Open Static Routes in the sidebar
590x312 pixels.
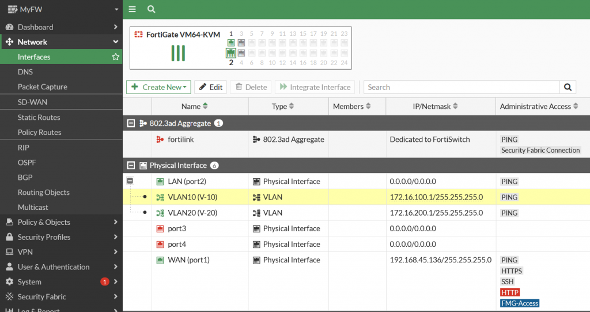tap(39, 117)
